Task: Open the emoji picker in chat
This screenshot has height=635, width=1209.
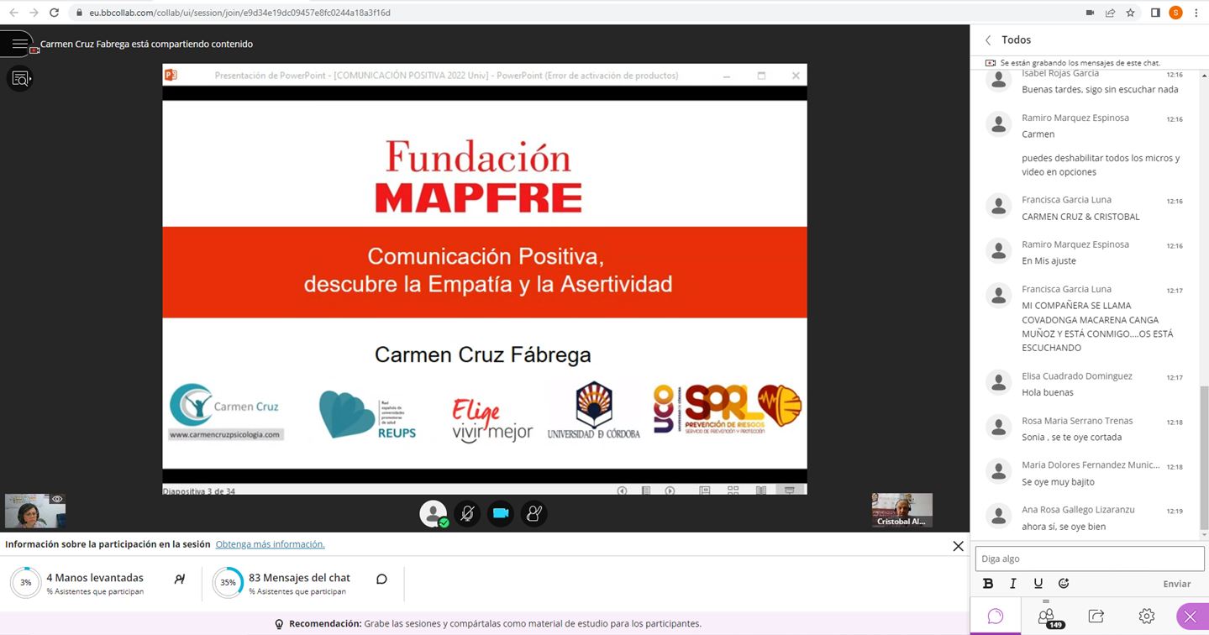Action: pyautogui.click(x=1064, y=584)
